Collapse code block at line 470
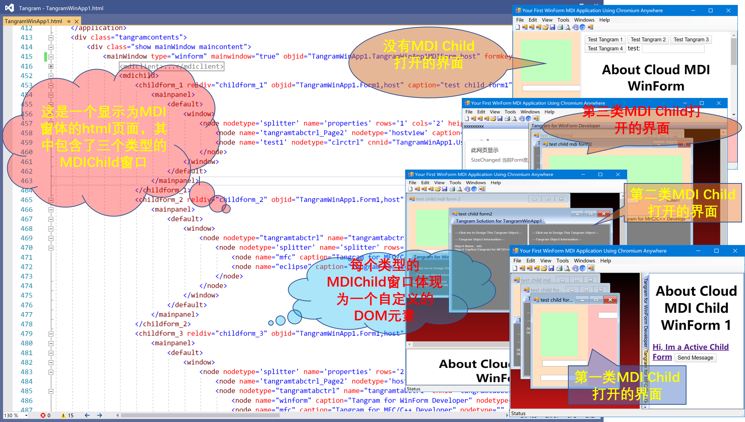Viewport: 745px width, 422px height. tap(51, 248)
